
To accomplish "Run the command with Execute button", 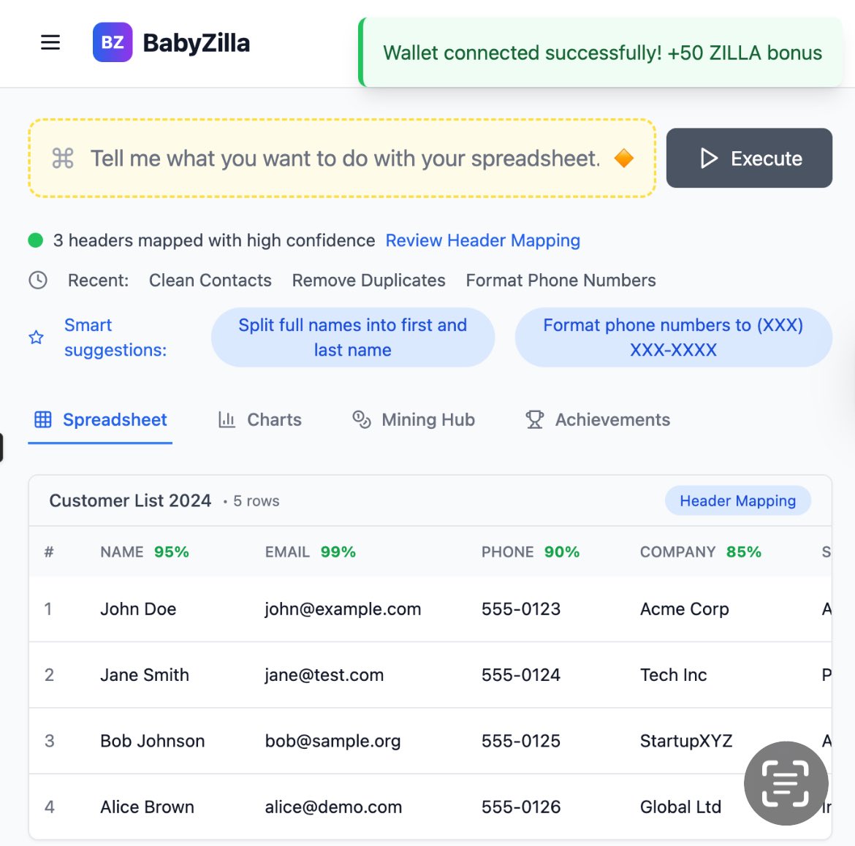I will (x=749, y=158).
